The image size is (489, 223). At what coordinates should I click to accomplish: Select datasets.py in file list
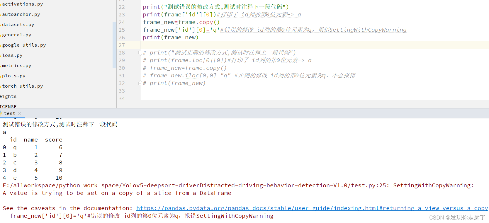point(18,25)
